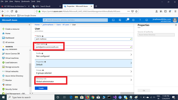Open Directory + subscription filter icon
178x100 pixels.
(x=120, y=20)
